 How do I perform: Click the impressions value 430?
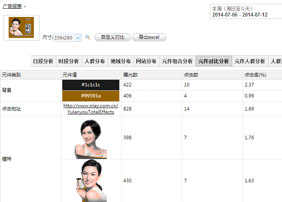tap(127, 181)
